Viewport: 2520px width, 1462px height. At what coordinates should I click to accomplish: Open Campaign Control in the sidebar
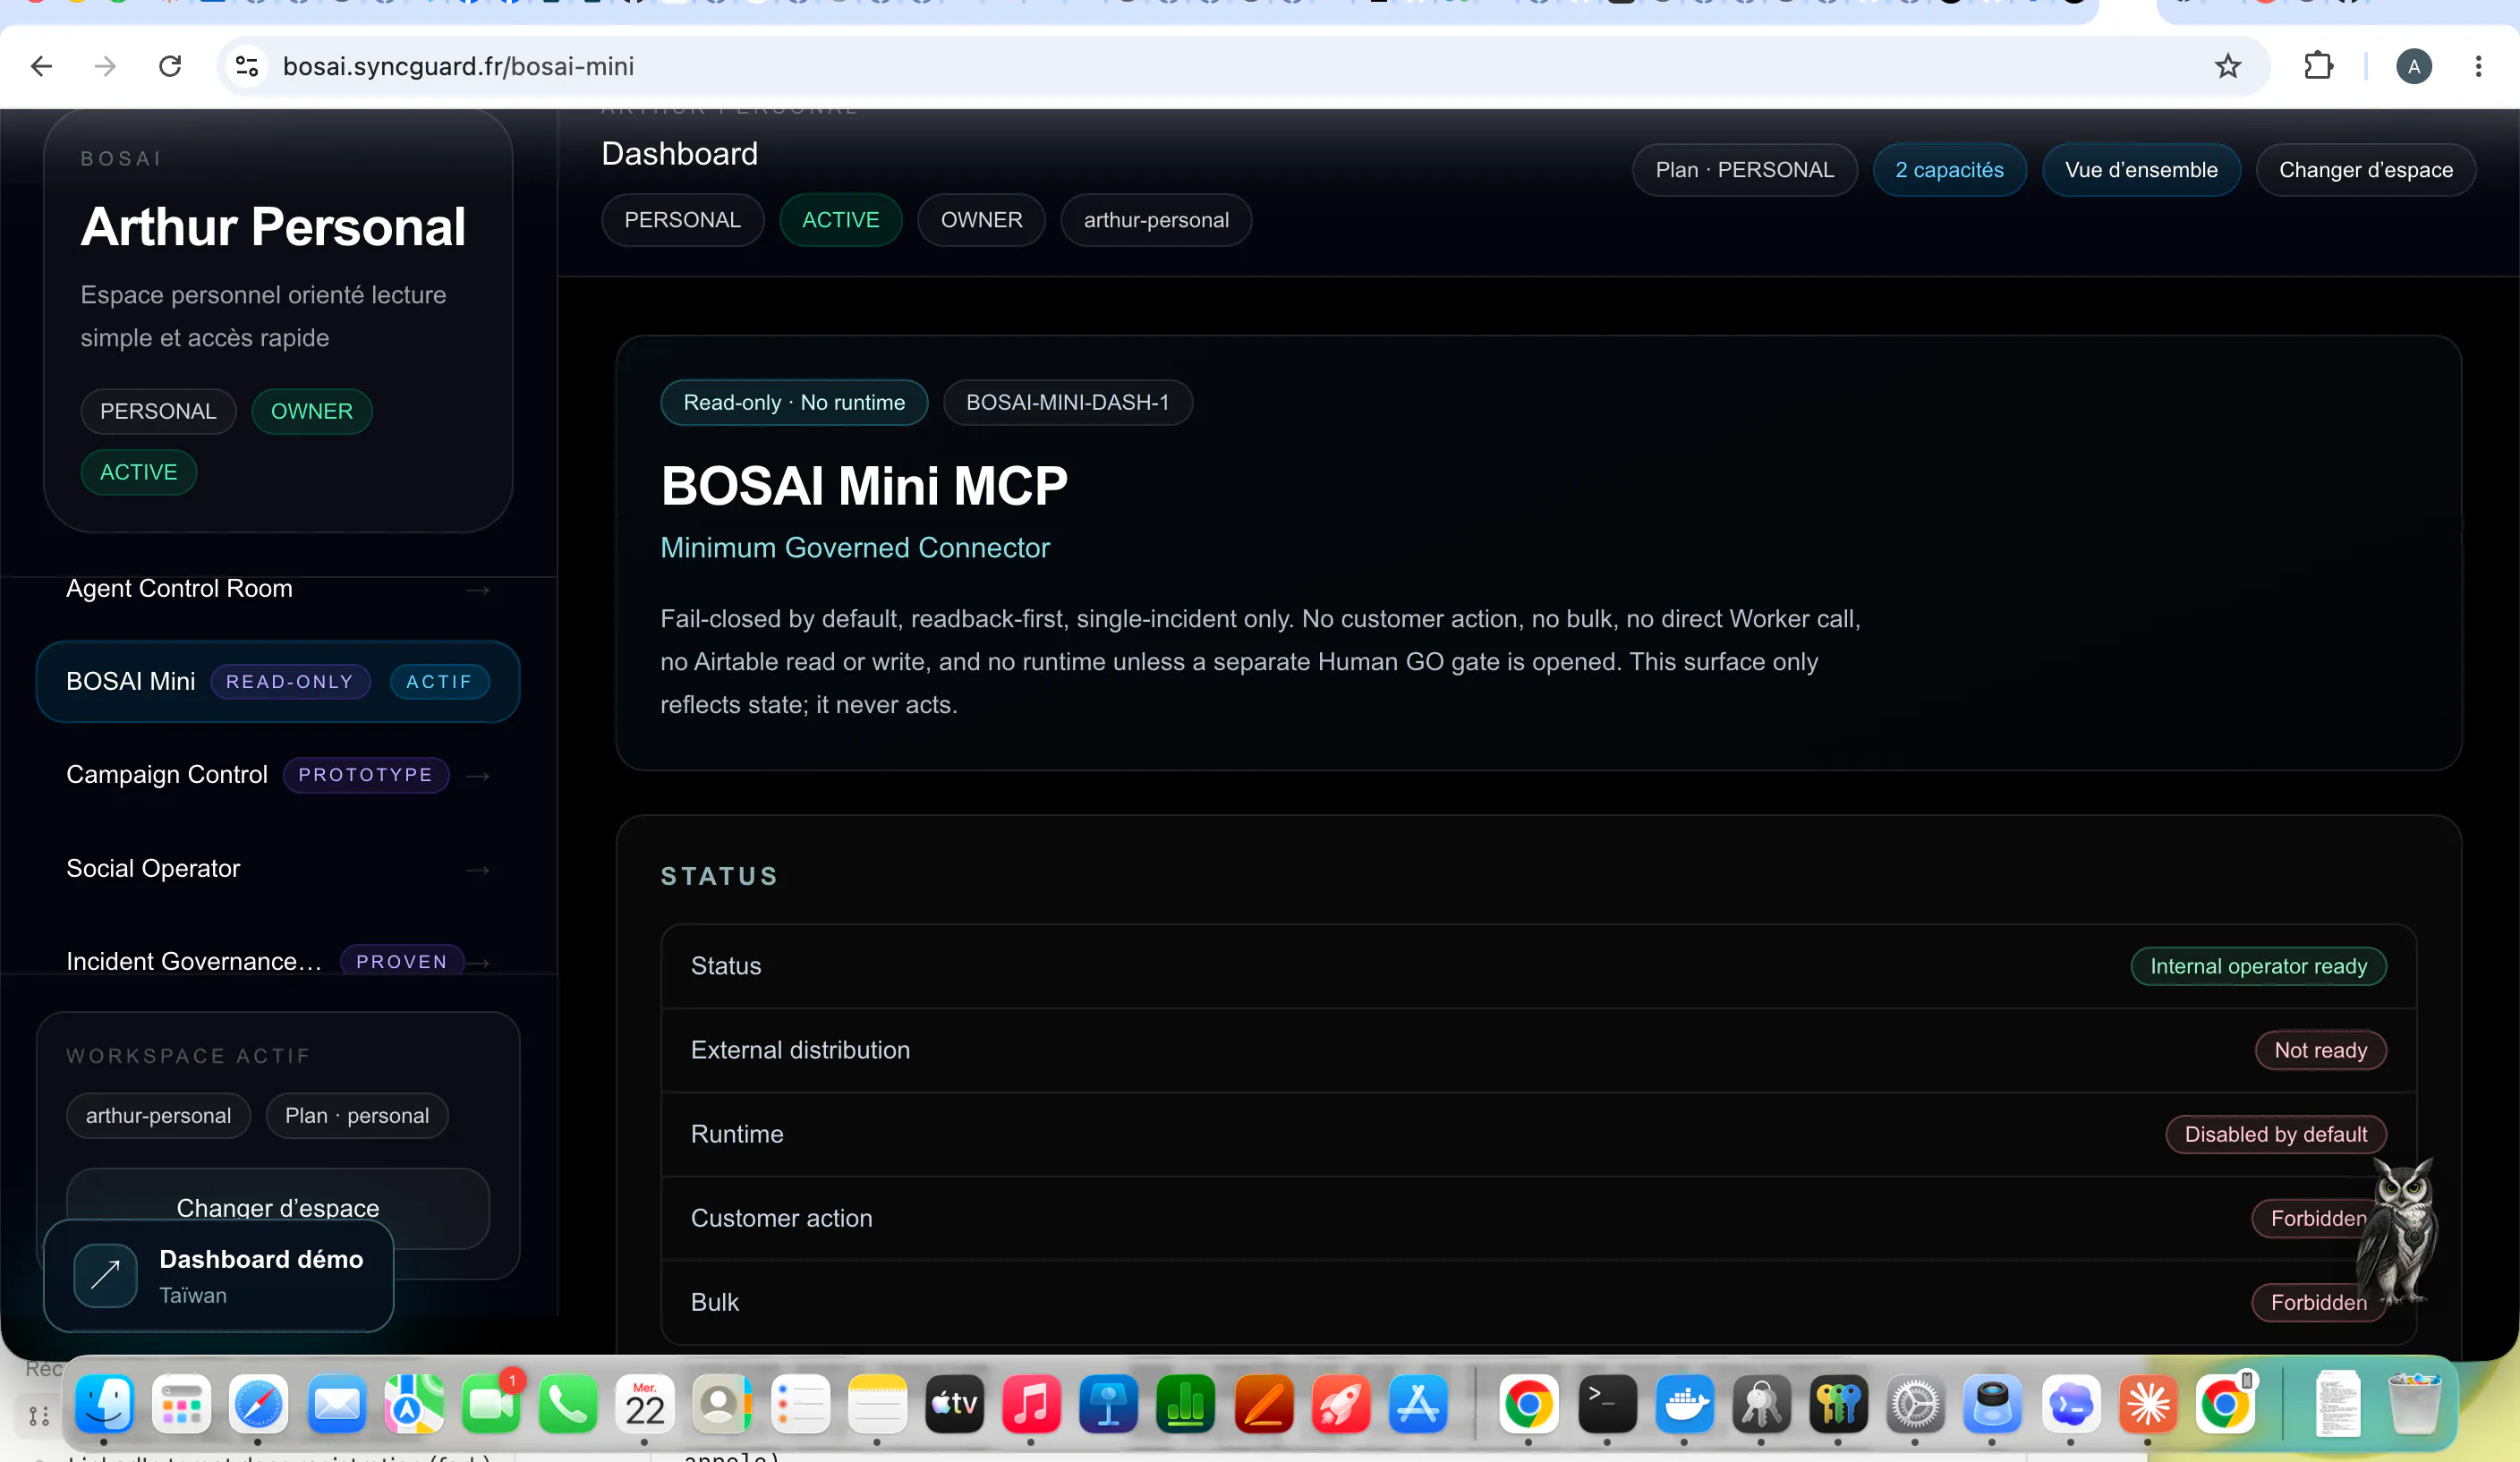pyautogui.click(x=278, y=775)
